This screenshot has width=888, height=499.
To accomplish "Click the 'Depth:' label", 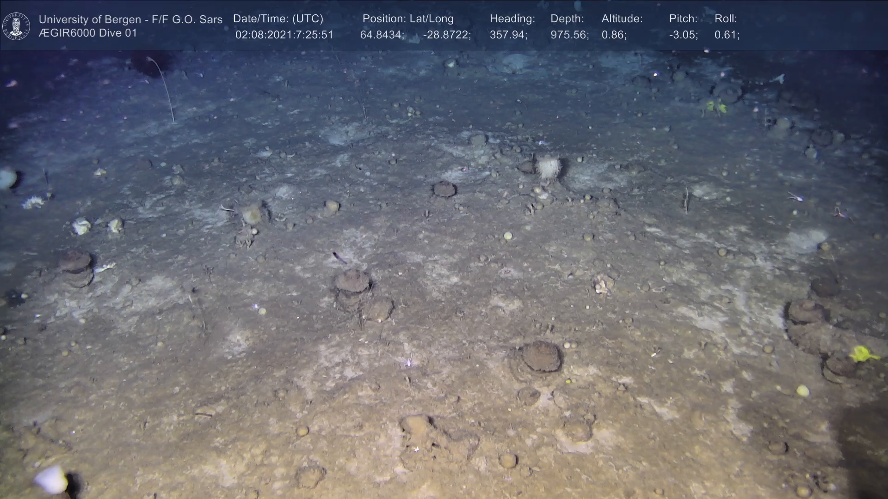I will 567,19.
